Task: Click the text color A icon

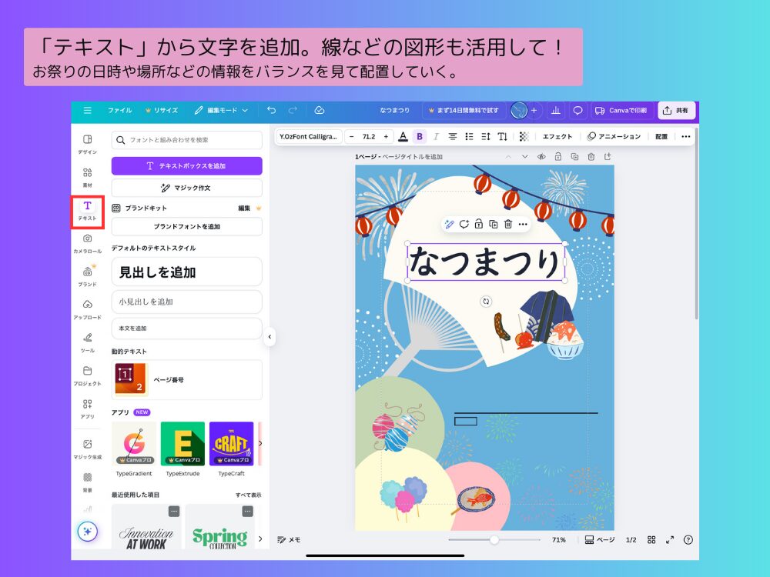Action: coord(403,136)
